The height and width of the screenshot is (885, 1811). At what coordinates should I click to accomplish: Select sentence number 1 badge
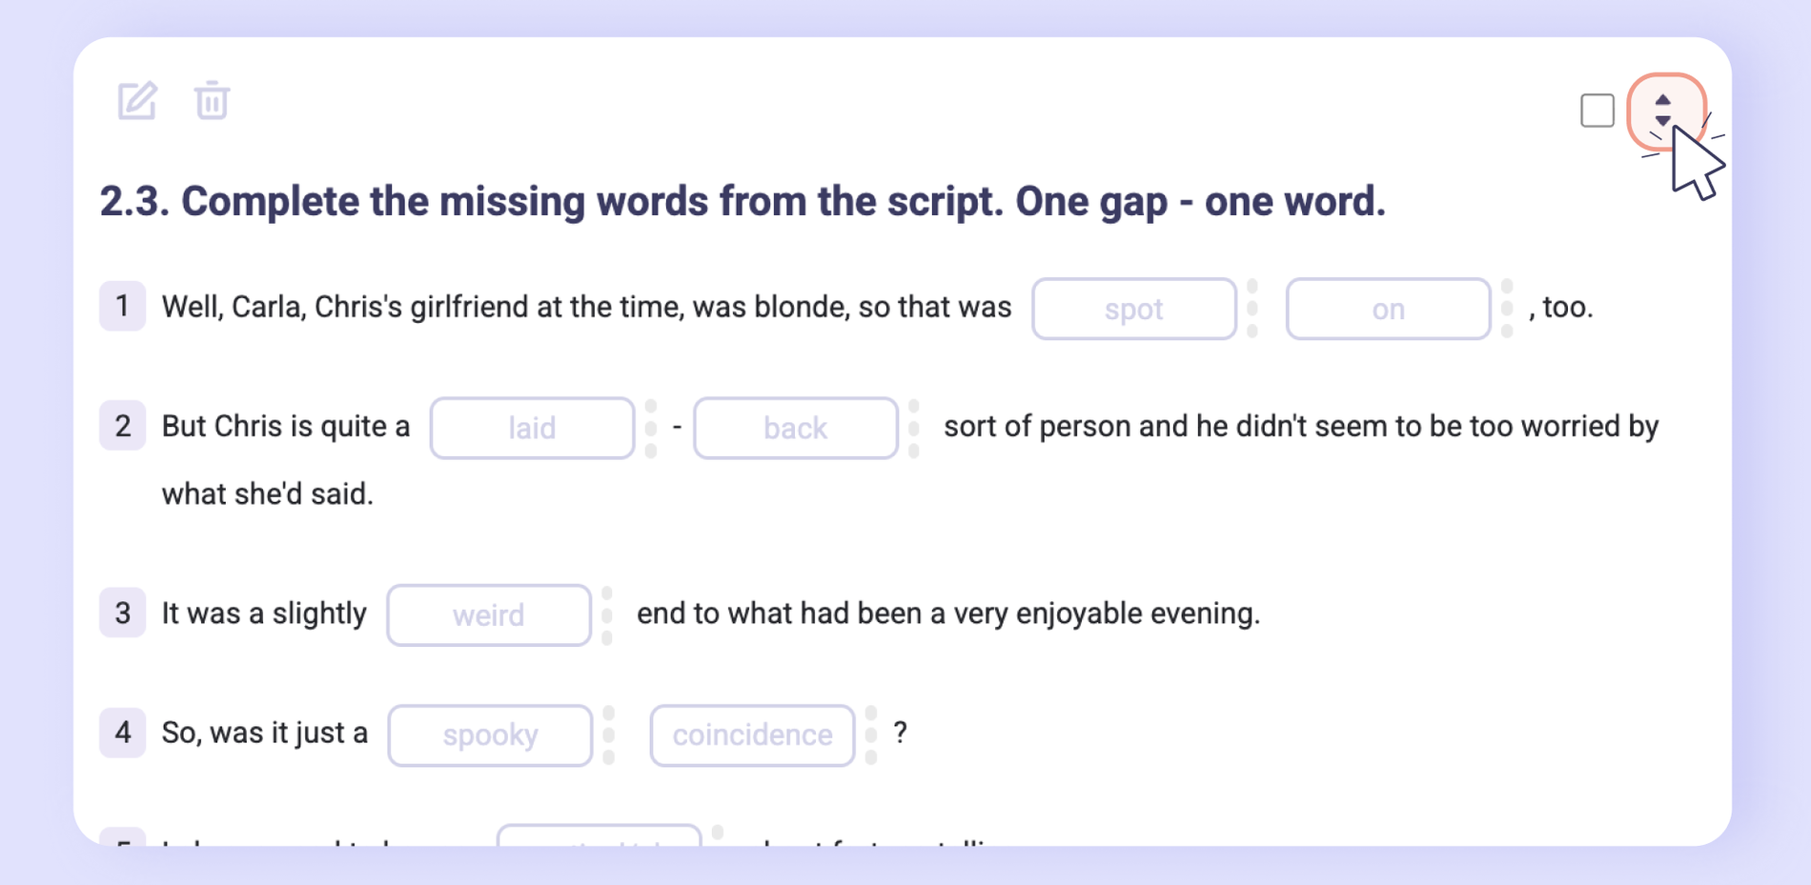coord(122,306)
